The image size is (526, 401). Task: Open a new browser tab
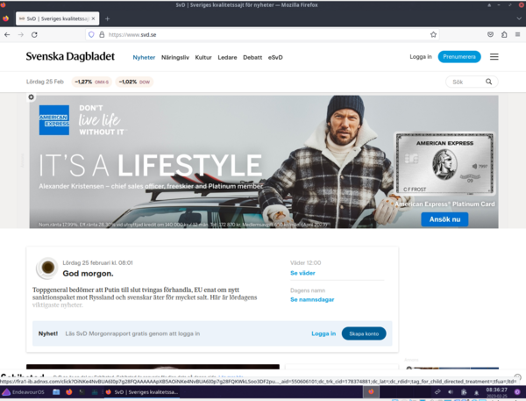107,18
